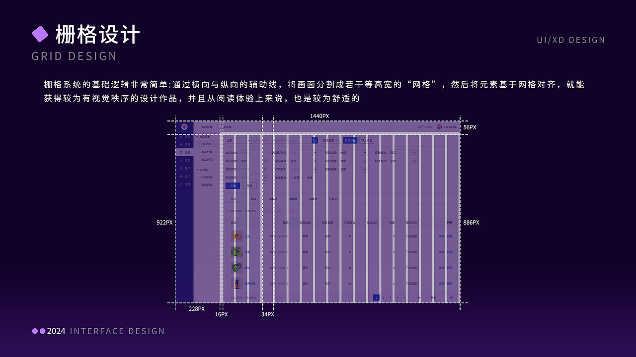
Task: Check the 淘汰 lifecycle checkbox
Action: [x=304, y=178]
